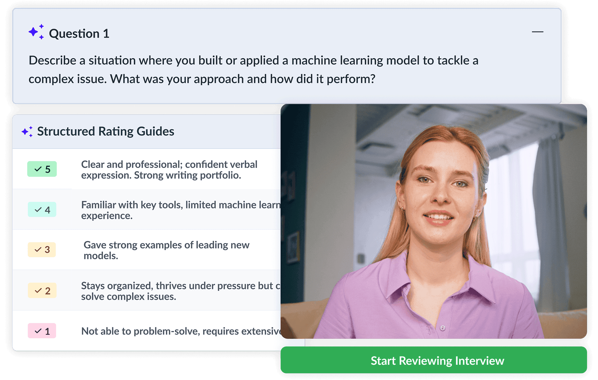Select the rating 5 badge
Viewport: 598px width, 380px height.
coord(42,169)
